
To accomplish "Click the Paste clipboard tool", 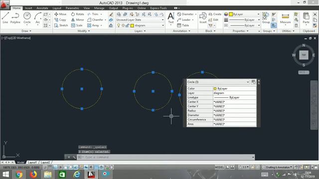I will pyautogui.click(x=306, y=18).
